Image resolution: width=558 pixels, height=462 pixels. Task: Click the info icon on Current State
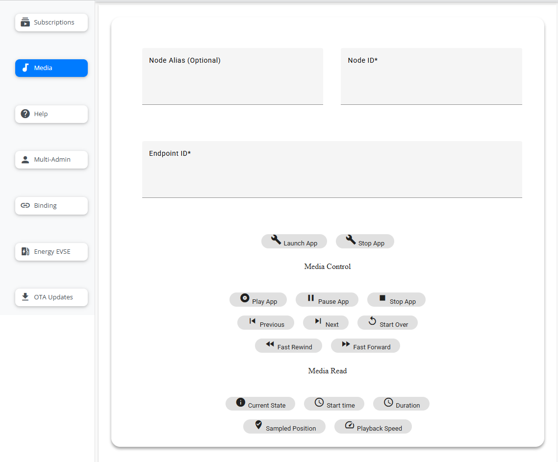tap(241, 402)
